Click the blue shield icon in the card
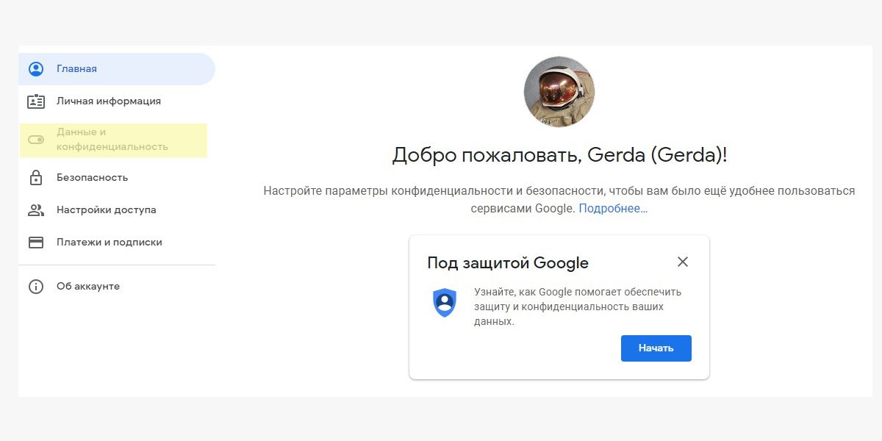882x441 pixels. click(445, 303)
